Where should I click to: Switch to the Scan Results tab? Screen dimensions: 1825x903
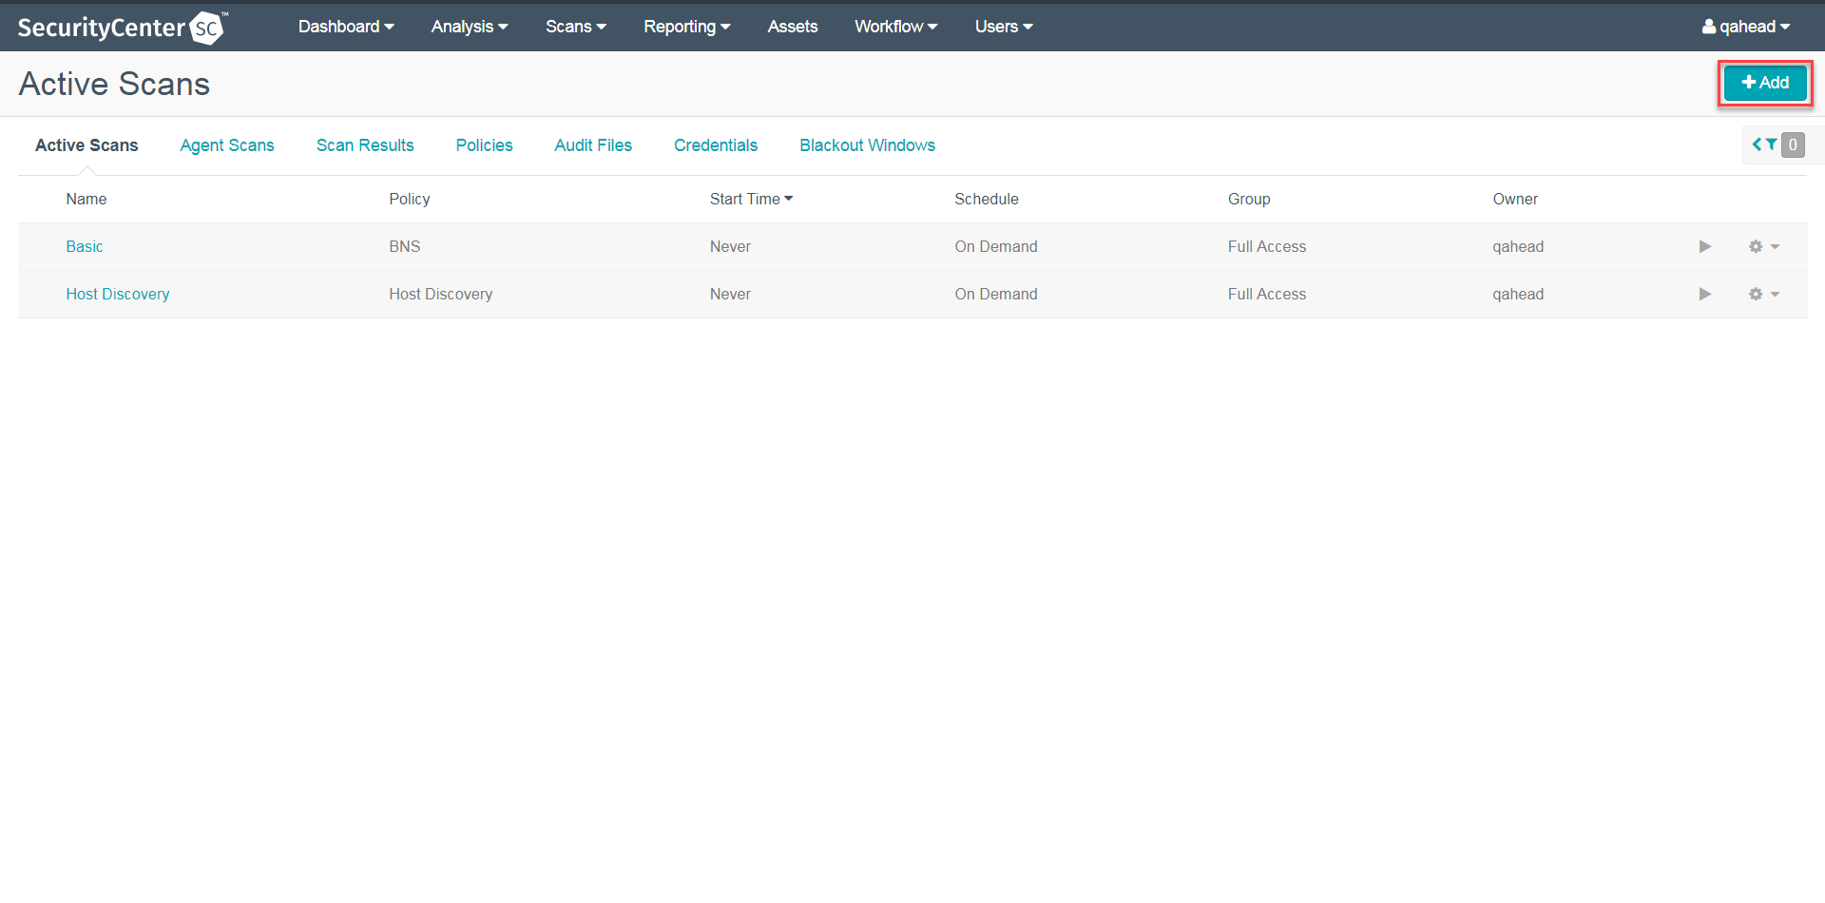tap(365, 145)
